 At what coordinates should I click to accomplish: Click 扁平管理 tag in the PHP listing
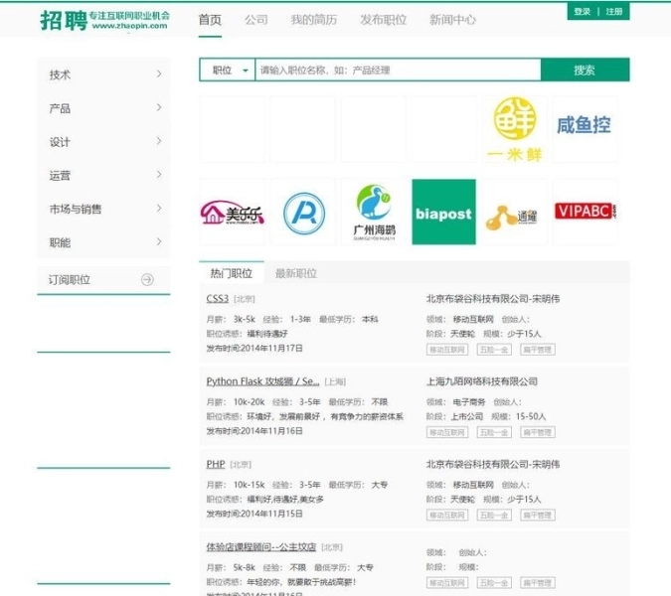point(538,516)
